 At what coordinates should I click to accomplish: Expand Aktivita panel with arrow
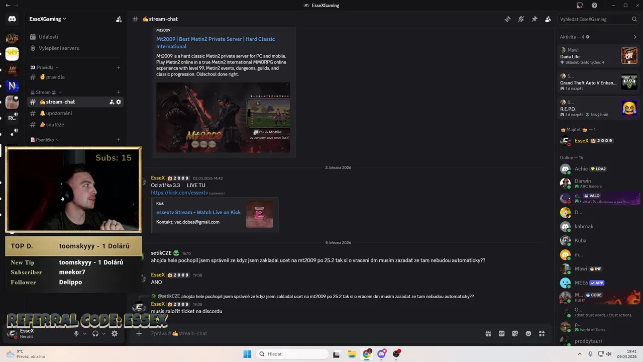[635, 37]
